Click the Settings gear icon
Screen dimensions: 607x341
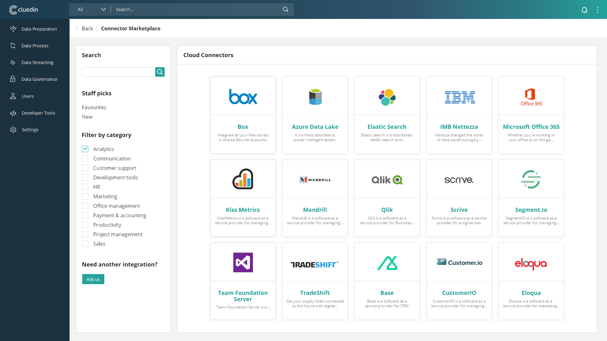tap(13, 130)
